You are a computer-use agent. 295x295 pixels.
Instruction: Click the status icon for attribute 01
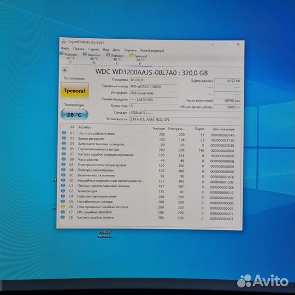tap(64, 133)
